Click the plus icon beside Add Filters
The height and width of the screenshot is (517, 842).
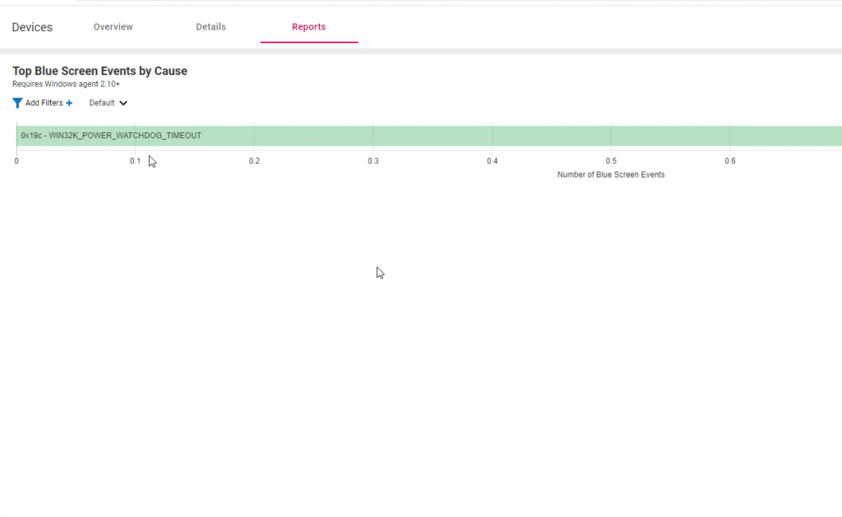[69, 104]
